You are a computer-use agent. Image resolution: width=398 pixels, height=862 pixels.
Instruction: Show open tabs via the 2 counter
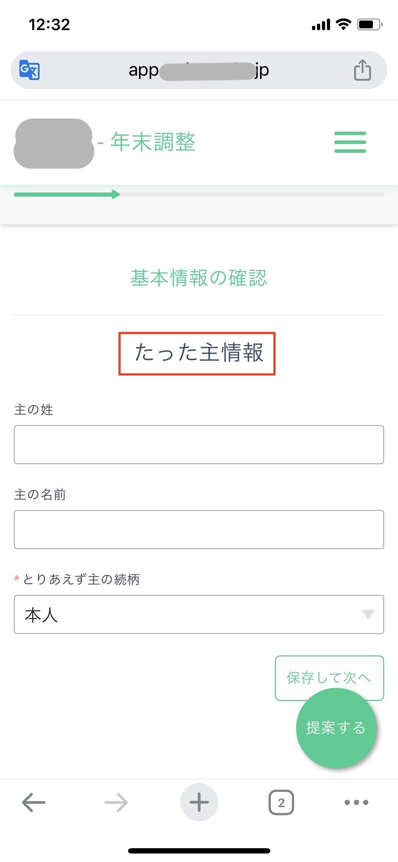281,802
